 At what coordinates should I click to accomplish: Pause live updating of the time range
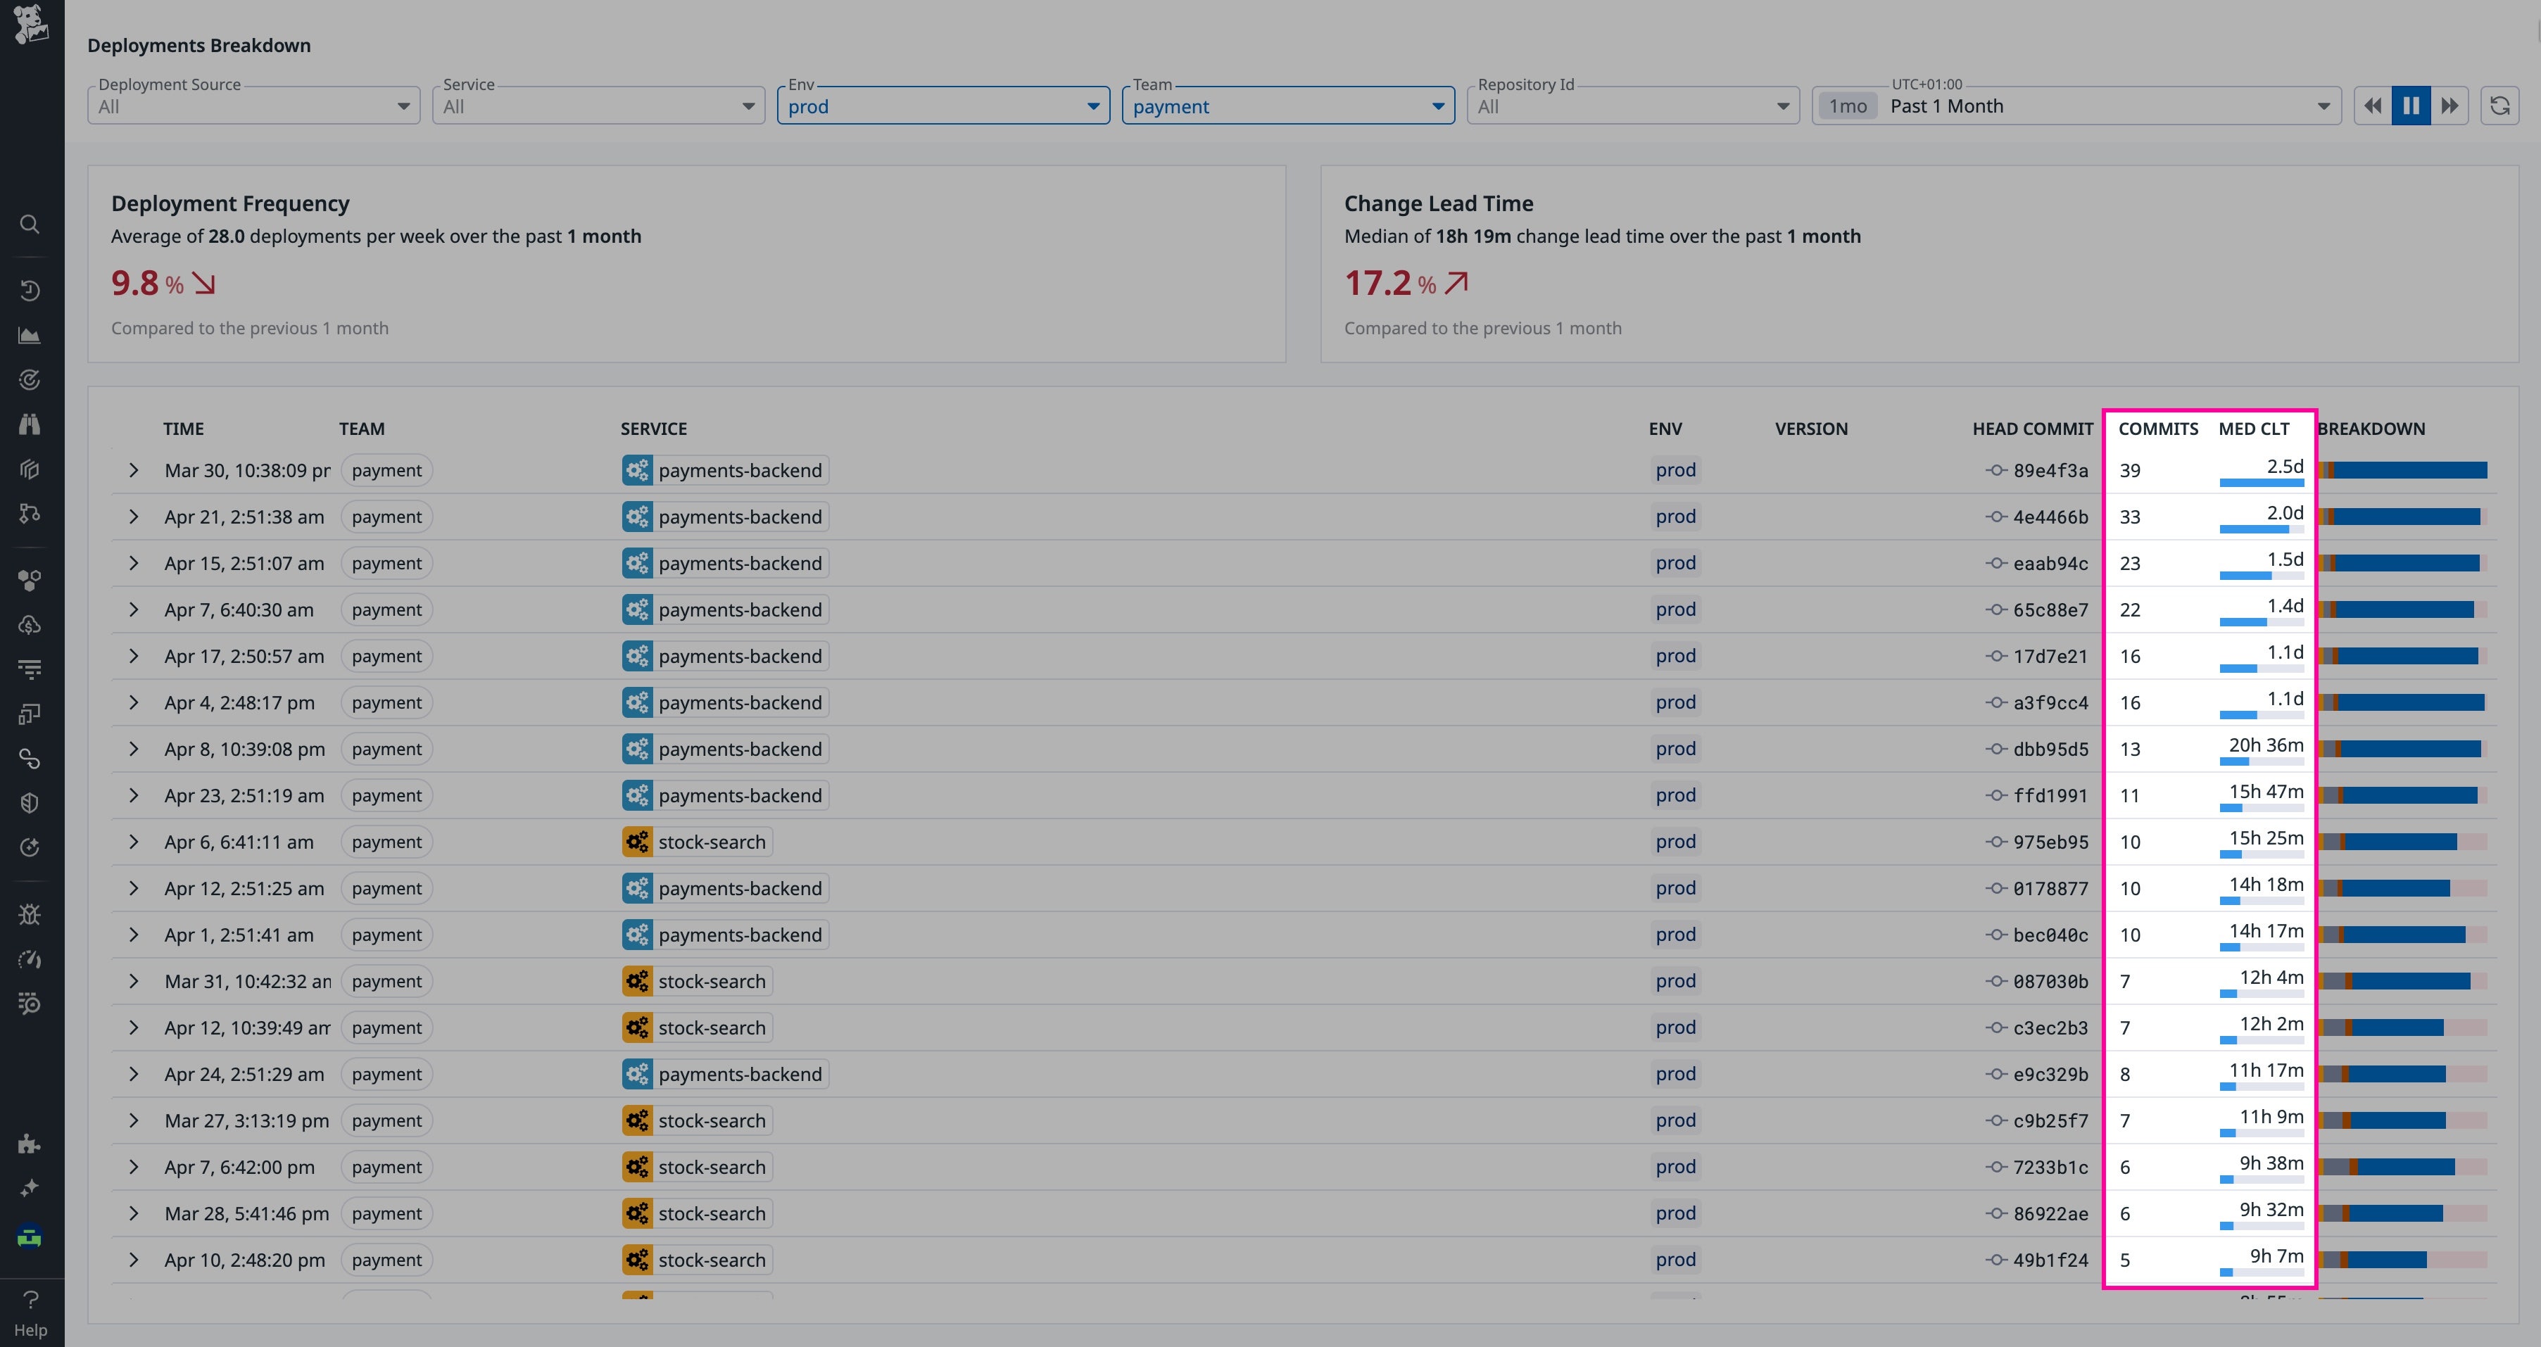coord(2411,106)
